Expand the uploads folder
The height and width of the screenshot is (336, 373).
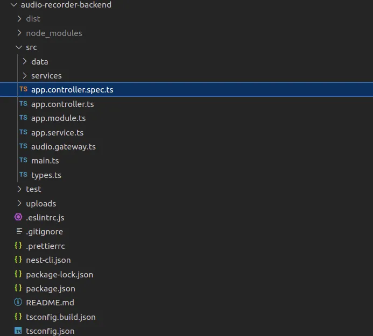[x=19, y=203]
